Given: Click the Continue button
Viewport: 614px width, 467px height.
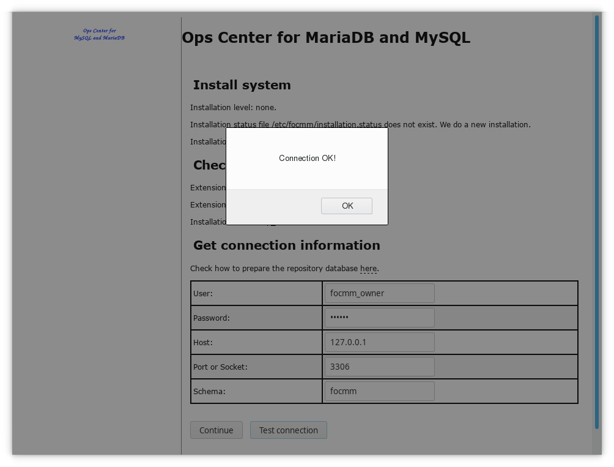Looking at the screenshot, I should click(x=216, y=430).
